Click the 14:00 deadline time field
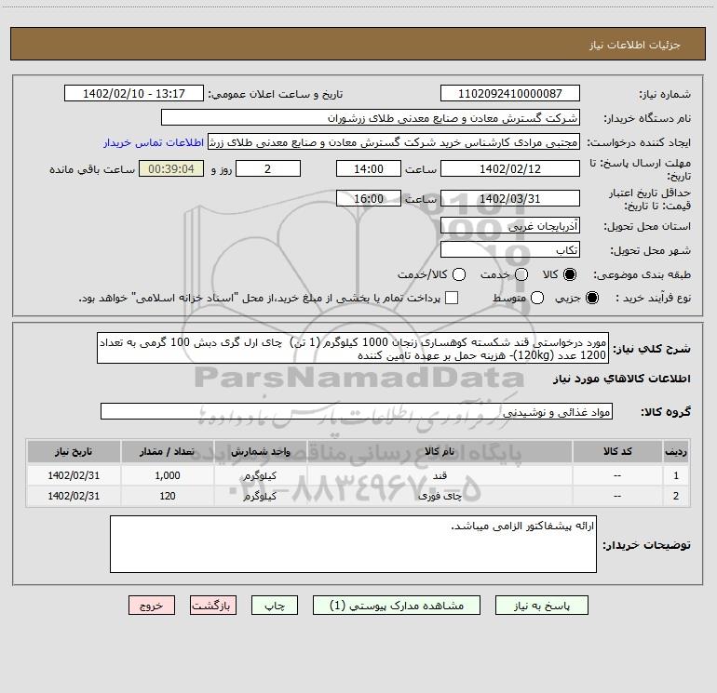The width and height of the screenshot is (717, 693). (369, 168)
